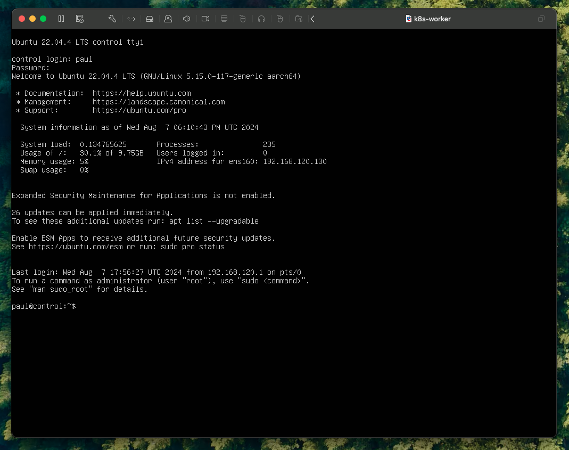Viewport: 569px width, 450px height.
Task: Click mouse device icon right of headphones
Action: (x=280, y=19)
